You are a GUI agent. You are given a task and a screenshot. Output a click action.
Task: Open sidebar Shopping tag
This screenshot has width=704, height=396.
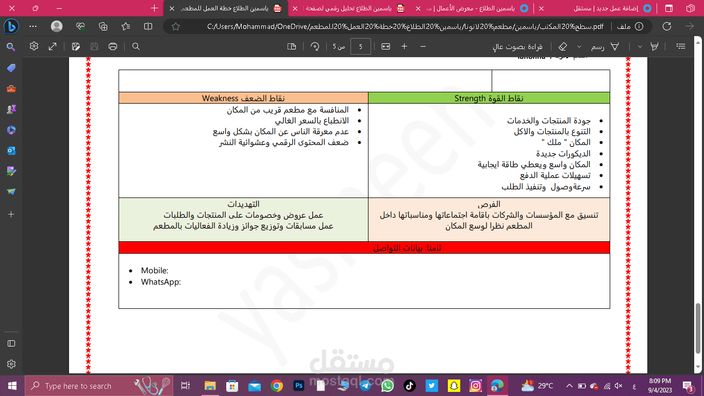click(11, 68)
